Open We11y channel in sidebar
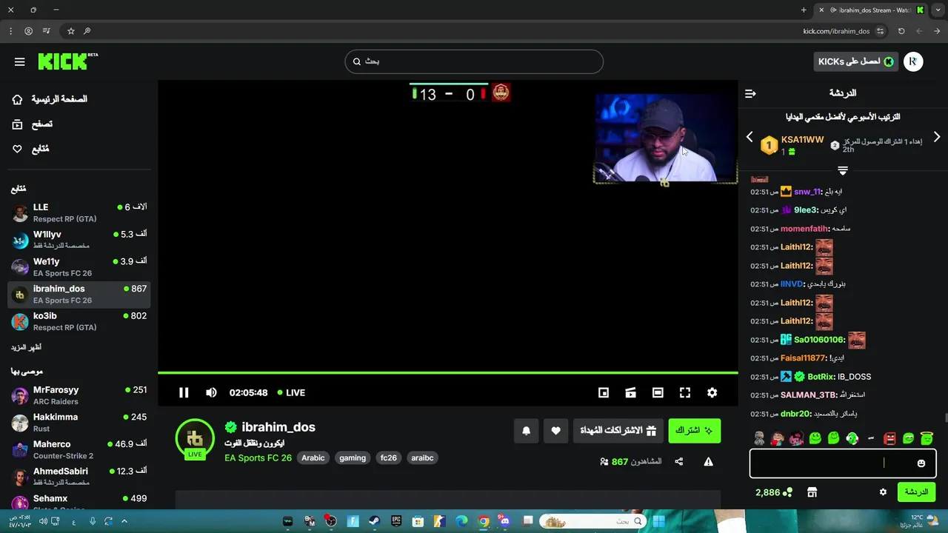This screenshot has height=533, width=948. pos(79,267)
